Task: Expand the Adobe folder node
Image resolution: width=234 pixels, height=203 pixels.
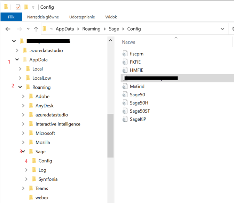Action: pos(23,96)
